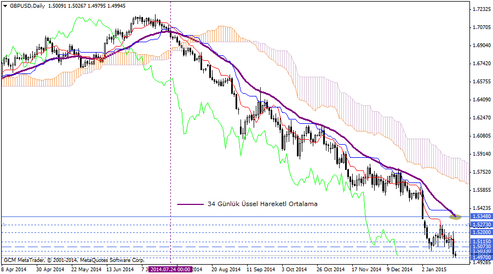
Task: Select the 1.51150 price level label
Action: pos(481,241)
